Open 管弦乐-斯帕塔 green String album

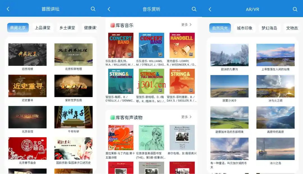tap(151, 81)
